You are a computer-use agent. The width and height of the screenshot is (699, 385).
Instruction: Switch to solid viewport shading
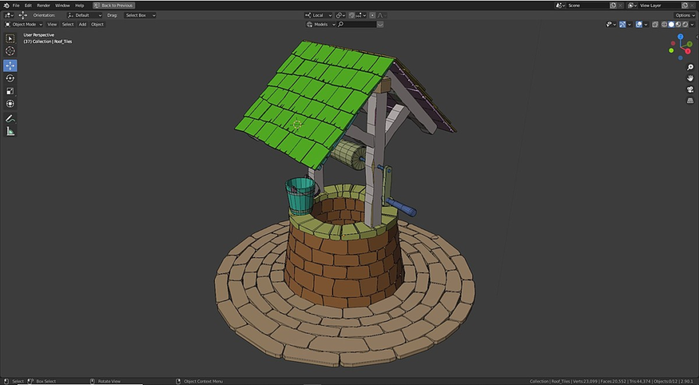pos(672,25)
